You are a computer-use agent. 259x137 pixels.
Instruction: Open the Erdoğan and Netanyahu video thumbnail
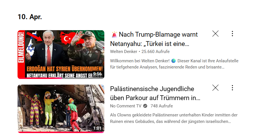pos(61,54)
